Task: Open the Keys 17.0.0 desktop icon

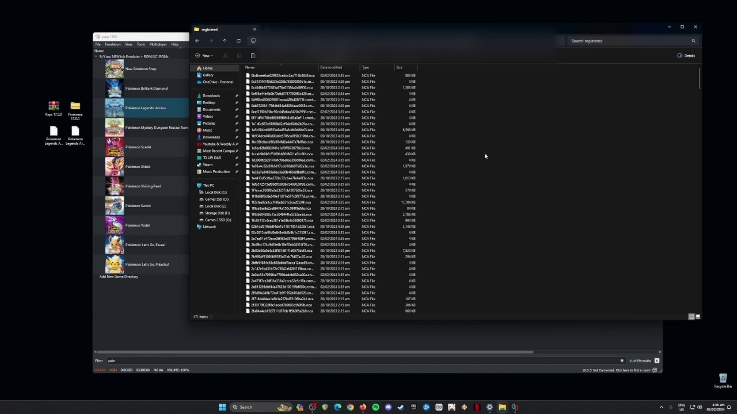Action: tap(54, 109)
